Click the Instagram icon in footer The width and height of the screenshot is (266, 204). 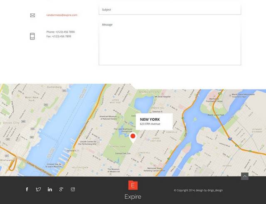pyautogui.click(x=73, y=189)
